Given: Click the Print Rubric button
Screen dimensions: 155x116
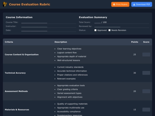Looking at the screenshot, I should coord(120,4).
